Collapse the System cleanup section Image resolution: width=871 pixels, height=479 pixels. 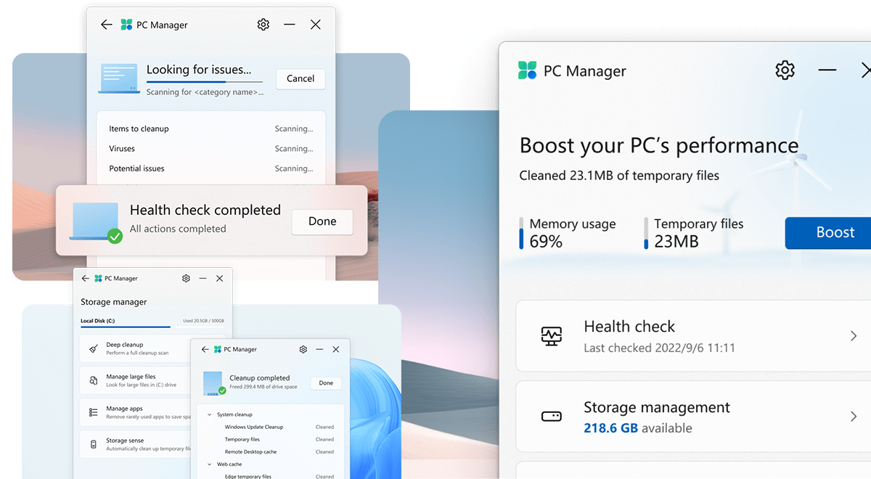pyautogui.click(x=209, y=414)
